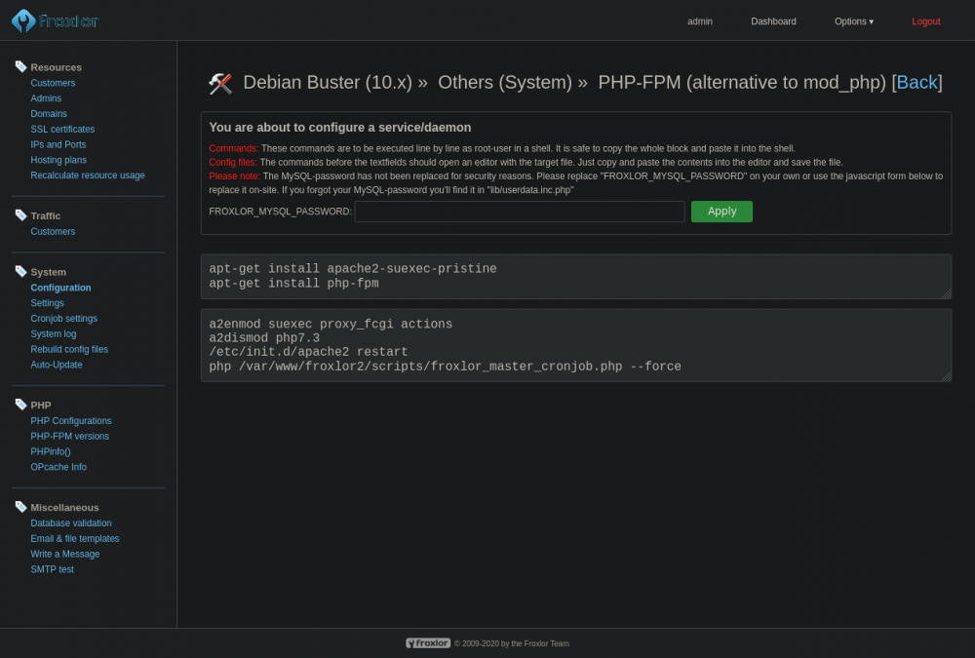The image size is (975, 658).
Task: Open Hosting plans
Action: (x=58, y=160)
